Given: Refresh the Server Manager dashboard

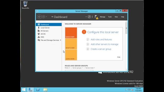Looking at the screenshot, I should tap(89, 17).
